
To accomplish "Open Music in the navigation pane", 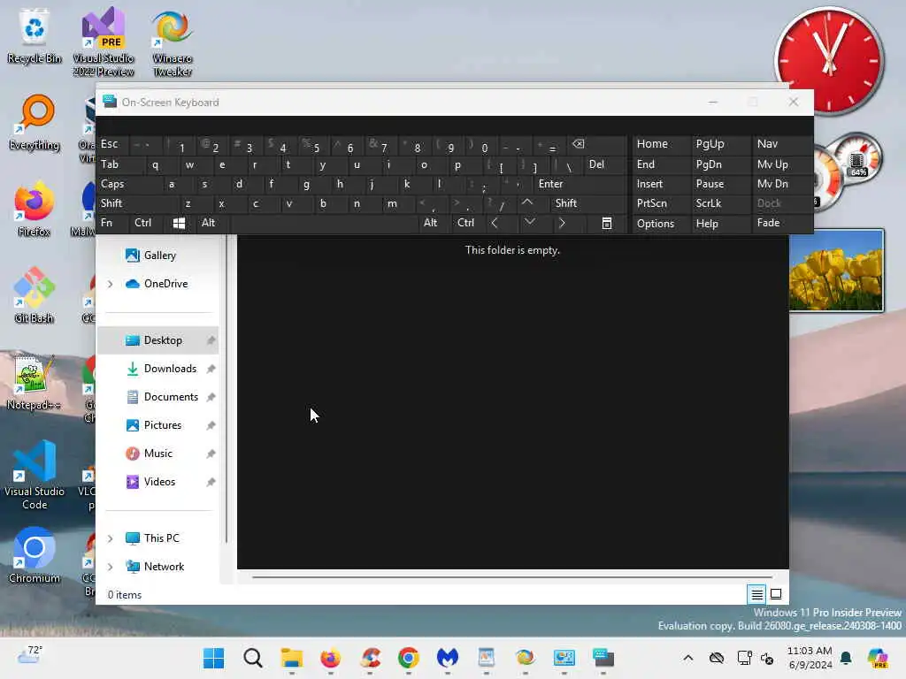I will pos(157,454).
